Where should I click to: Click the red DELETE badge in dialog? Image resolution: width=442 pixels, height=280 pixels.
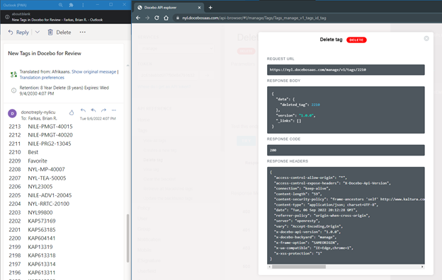[356, 40]
